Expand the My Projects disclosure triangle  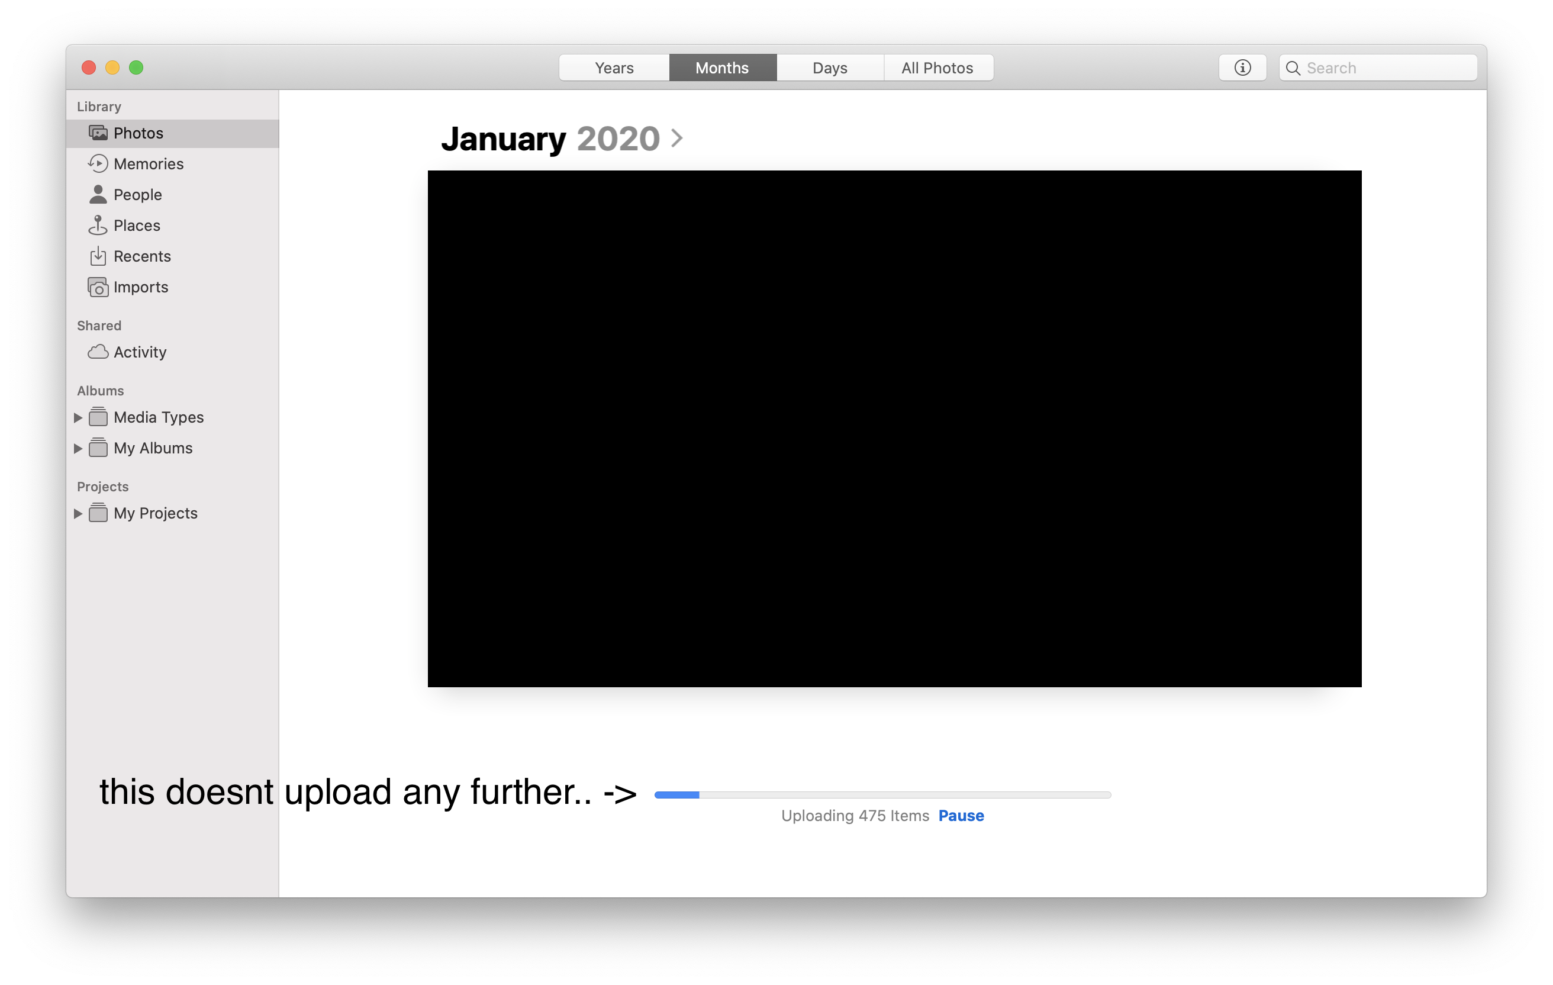(x=78, y=513)
